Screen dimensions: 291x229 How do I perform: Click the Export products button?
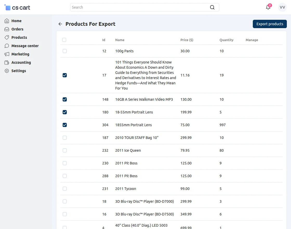270,24
